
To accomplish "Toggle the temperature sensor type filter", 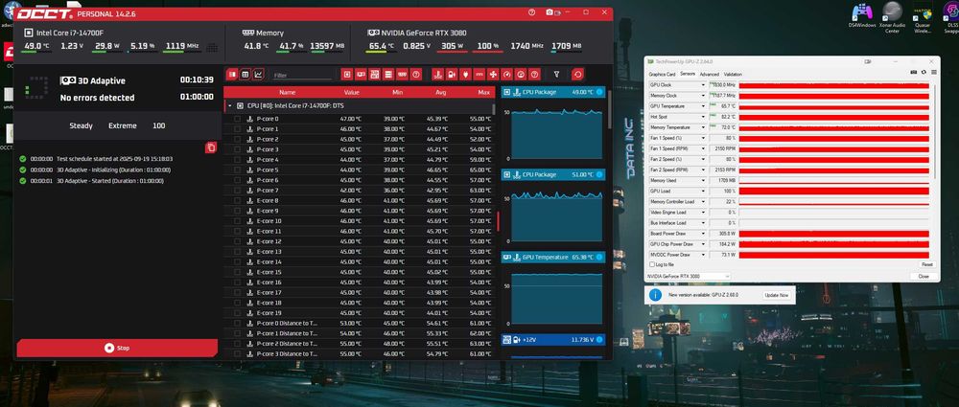I will (x=437, y=75).
